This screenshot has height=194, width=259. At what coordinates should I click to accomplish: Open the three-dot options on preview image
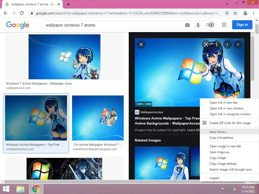(217, 44)
